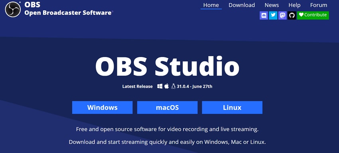
Task: Click the green Contribute button
Action: pos(313,16)
